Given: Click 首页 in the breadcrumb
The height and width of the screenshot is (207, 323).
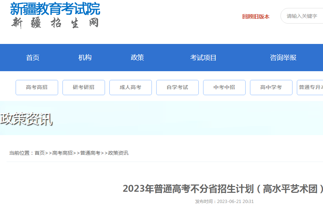Looking at the screenshot, I should 40,153.
